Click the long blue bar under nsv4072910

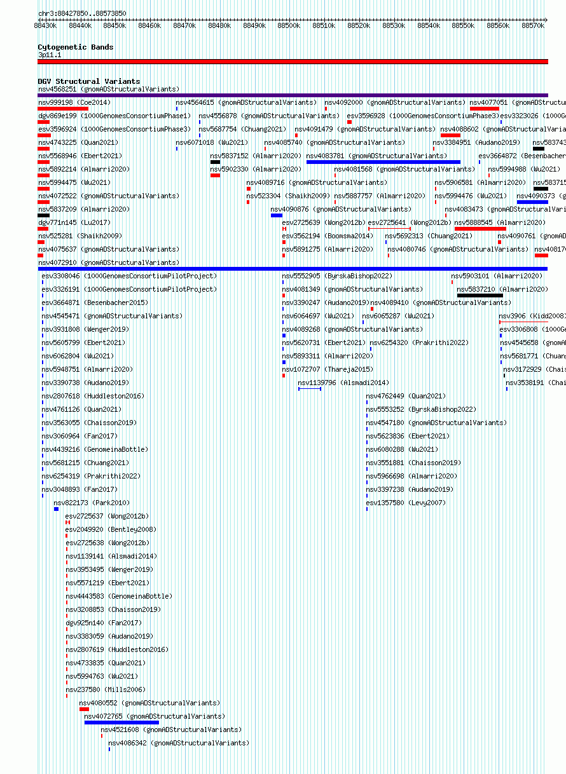pyautogui.click(x=293, y=269)
